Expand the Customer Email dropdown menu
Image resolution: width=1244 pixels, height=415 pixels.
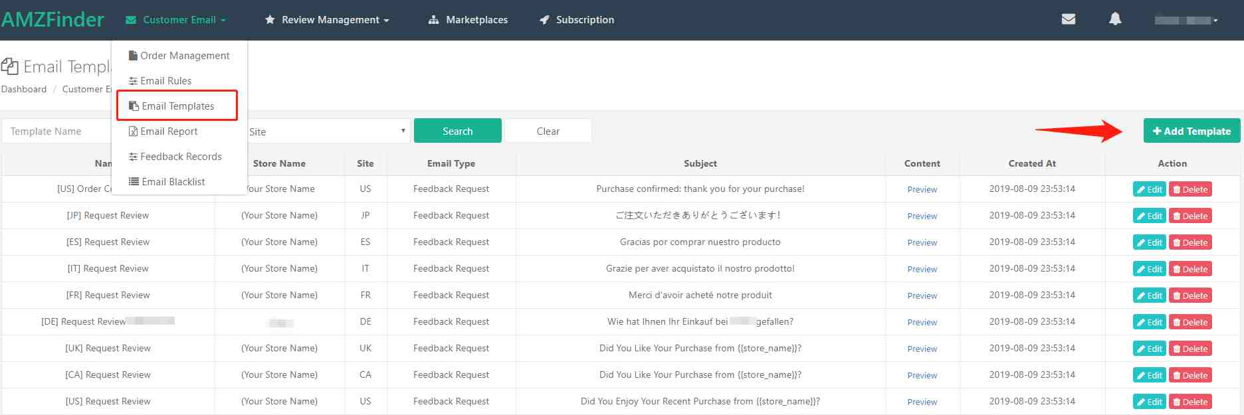coord(176,20)
